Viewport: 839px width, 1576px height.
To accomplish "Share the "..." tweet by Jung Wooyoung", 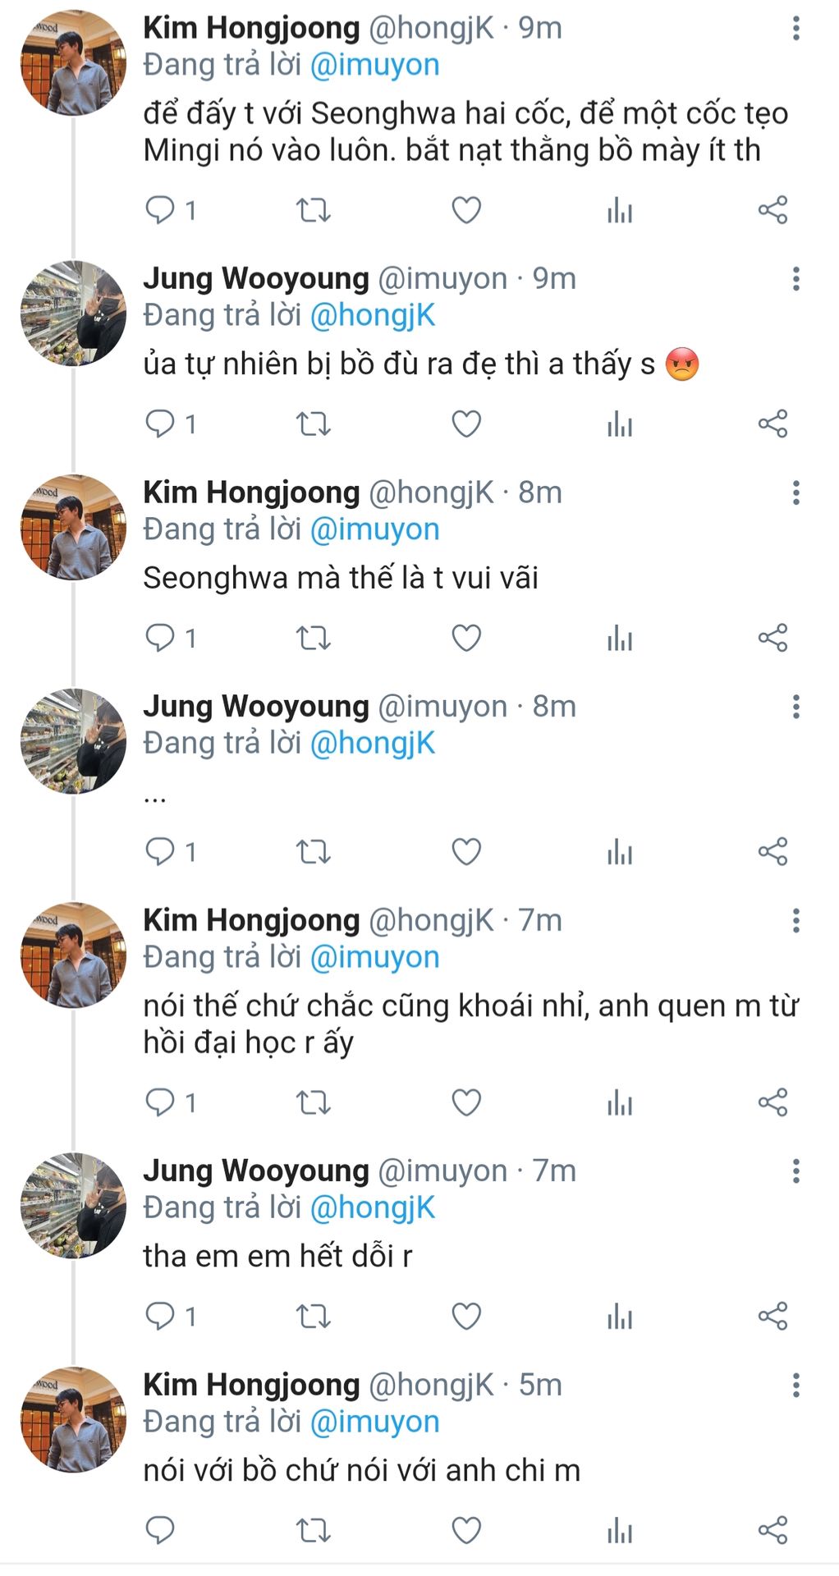I will coord(773,851).
